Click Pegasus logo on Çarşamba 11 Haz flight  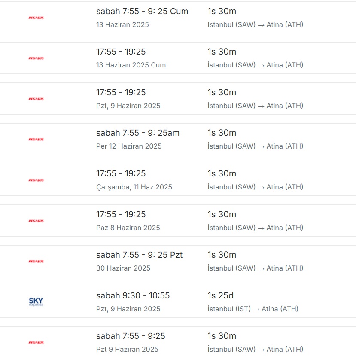pyautogui.click(x=36, y=180)
